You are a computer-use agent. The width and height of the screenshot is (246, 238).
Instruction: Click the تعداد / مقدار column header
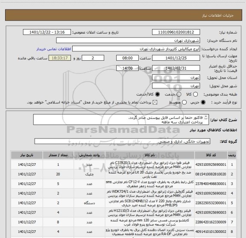[x=58, y=155]
